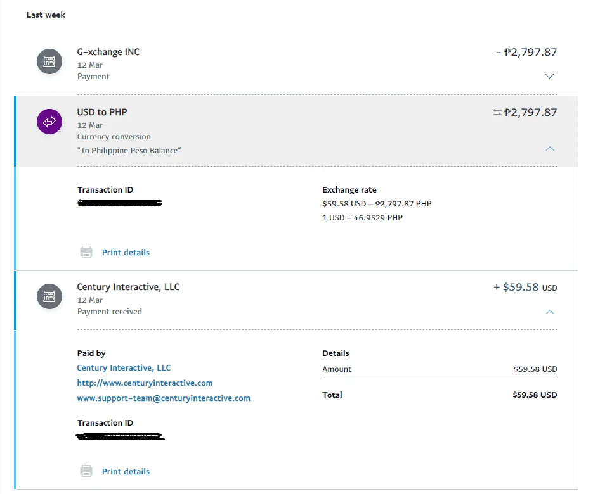Image resolution: width=593 pixels, height=494 pixels.
Task: Open Print details for the currency conversion
Action: [126, 252]
